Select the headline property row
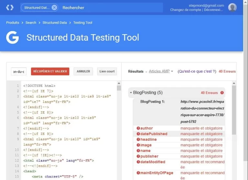This screenshot has height=180, width=248. (179, 139)
